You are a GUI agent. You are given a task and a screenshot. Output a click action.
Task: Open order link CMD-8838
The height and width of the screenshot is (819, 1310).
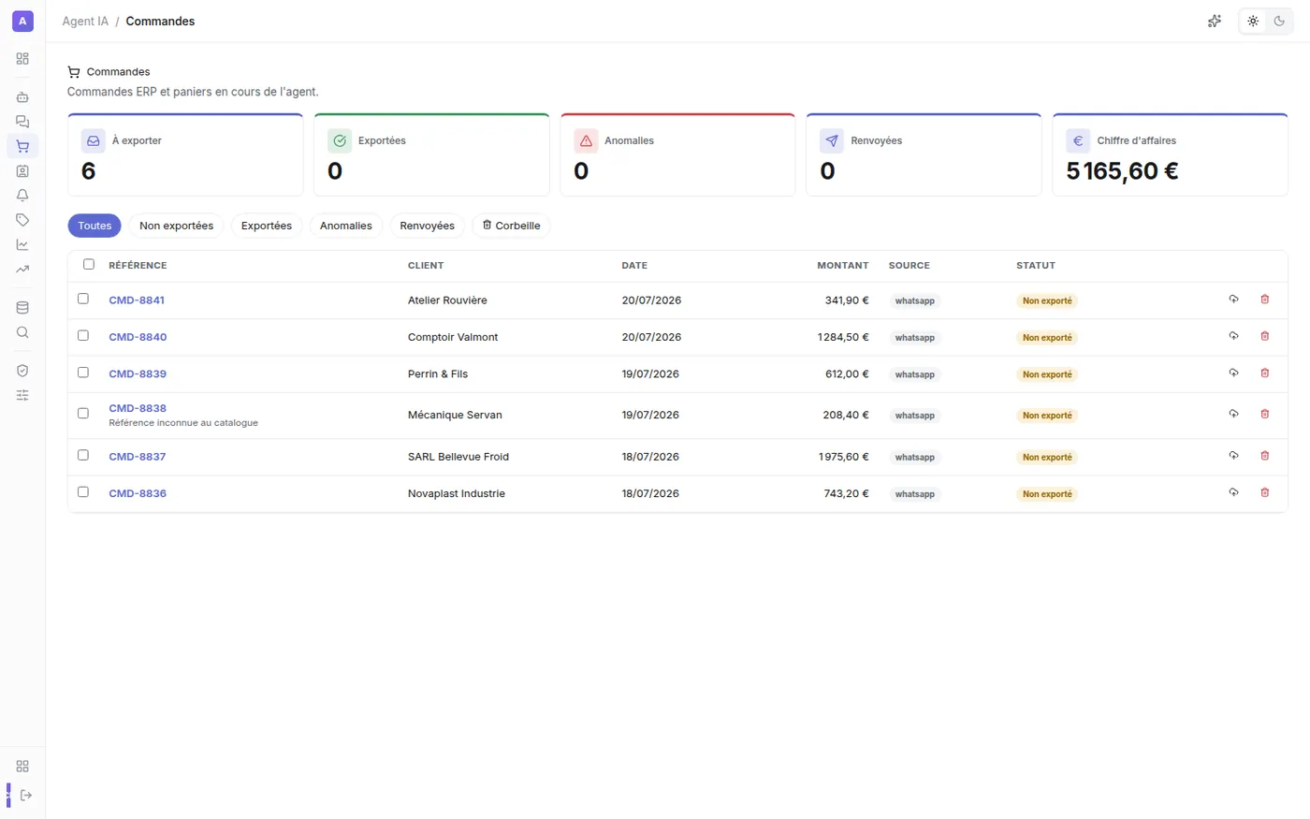tap(138, 408)
